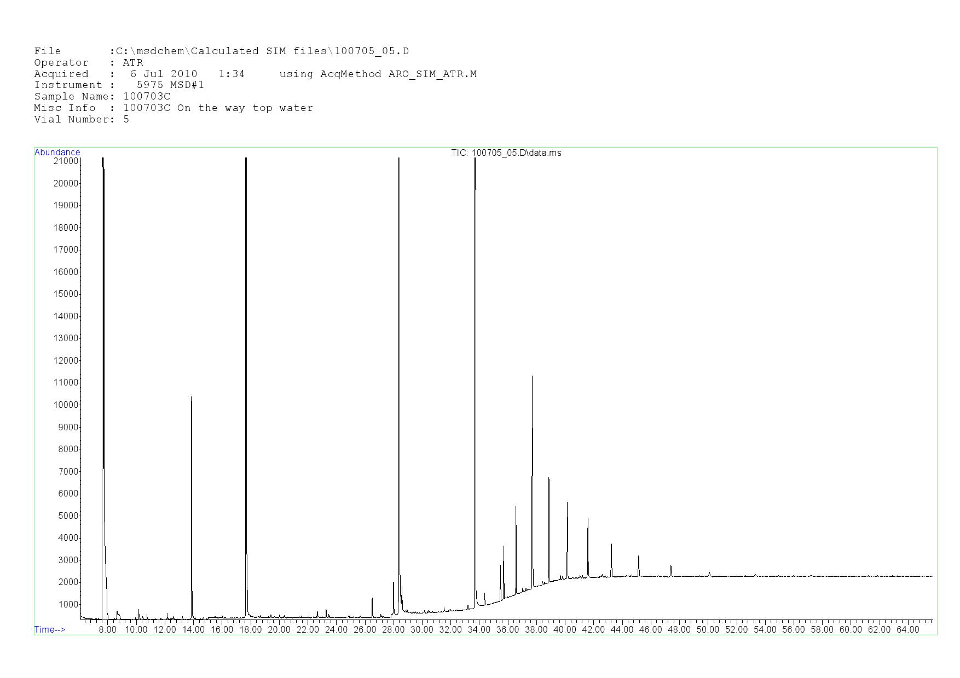960x678 pixels.
Task: Click the 1000 abundance axis tick label
Action: (68, 605)
